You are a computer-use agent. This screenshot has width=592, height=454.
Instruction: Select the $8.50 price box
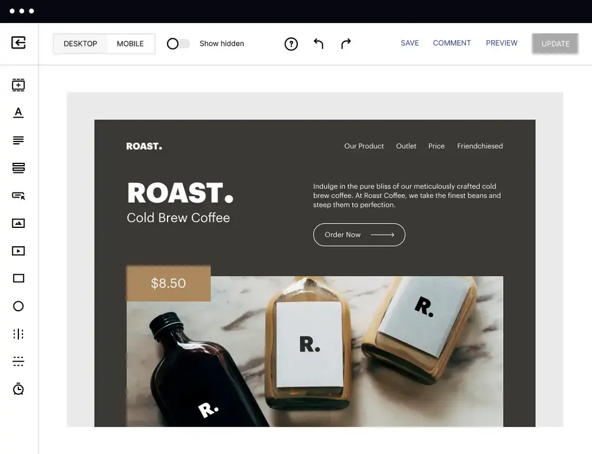(168, 283)
